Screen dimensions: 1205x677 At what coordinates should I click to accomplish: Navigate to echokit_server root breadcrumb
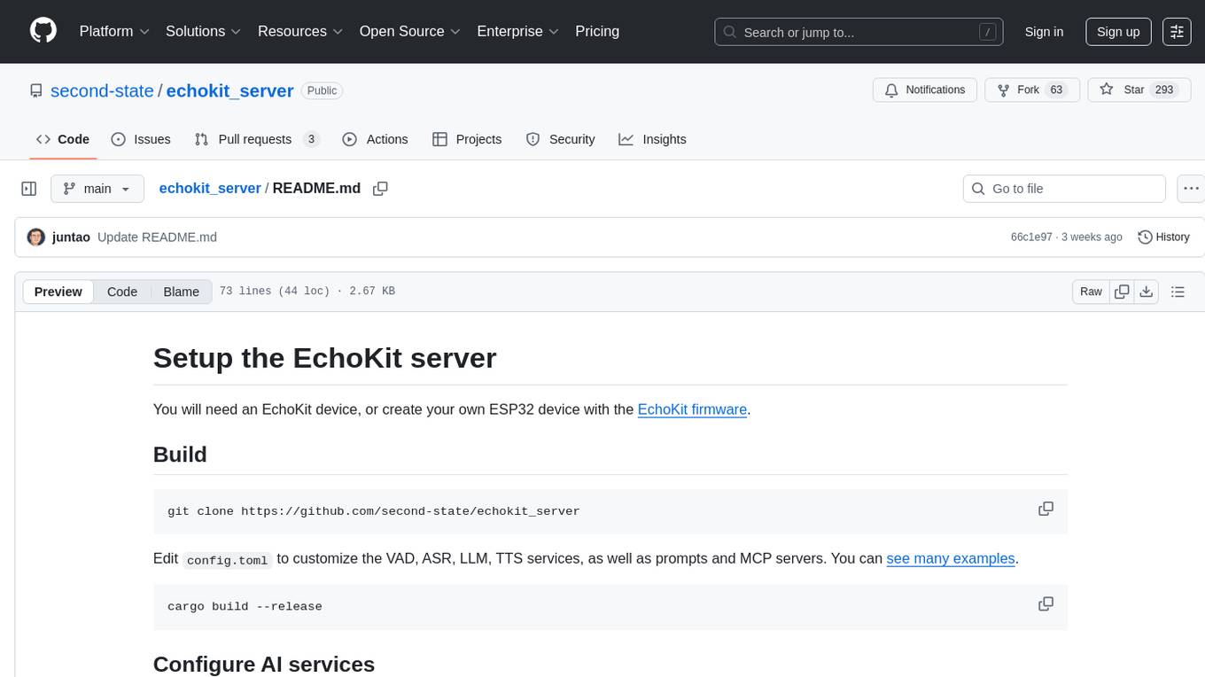pyautogui.click(x=210, y=188)
